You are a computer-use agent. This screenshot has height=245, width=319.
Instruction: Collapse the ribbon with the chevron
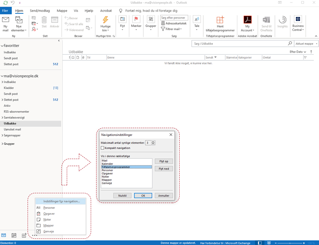[x=316, y=36]
